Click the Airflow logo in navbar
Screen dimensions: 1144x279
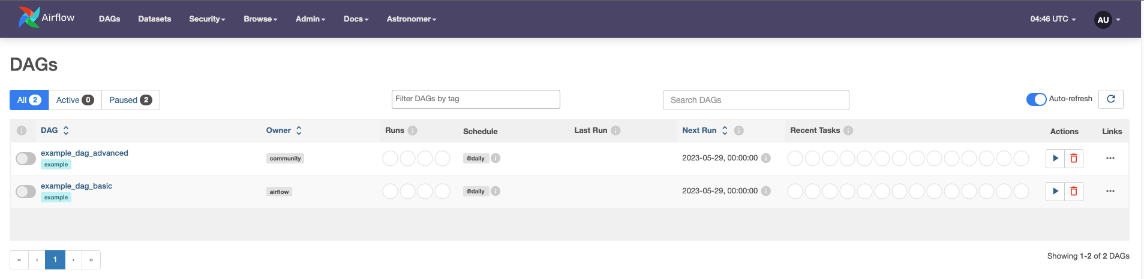[x=46, y=18]
